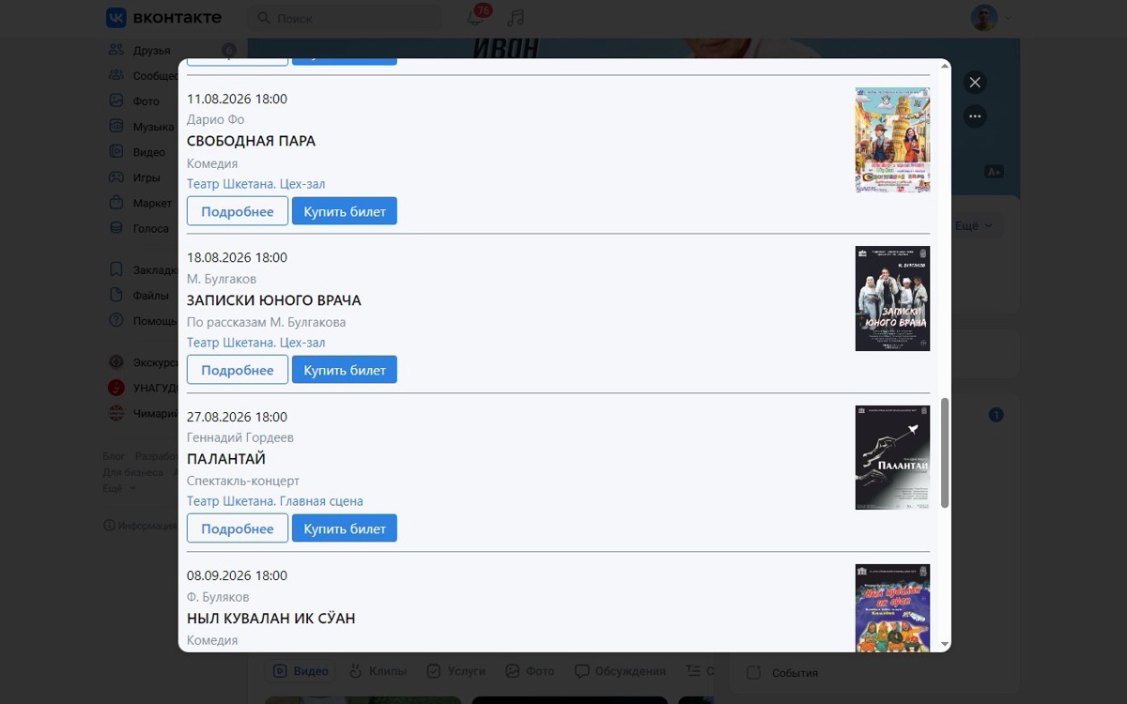Open the СВОБОДНАЯ ПАРА poster thumbnail

[892, 140]
